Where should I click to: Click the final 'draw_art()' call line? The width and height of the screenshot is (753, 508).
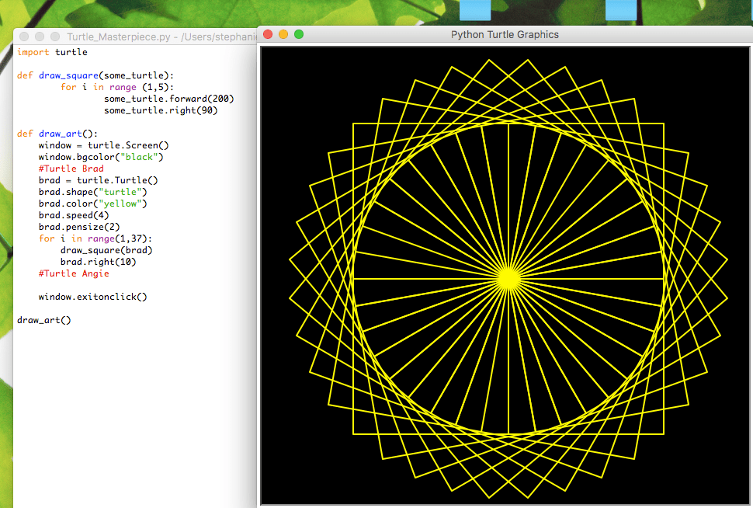(x=44, y=320)
